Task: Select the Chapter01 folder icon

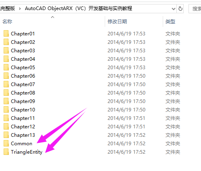Action: 6,33
